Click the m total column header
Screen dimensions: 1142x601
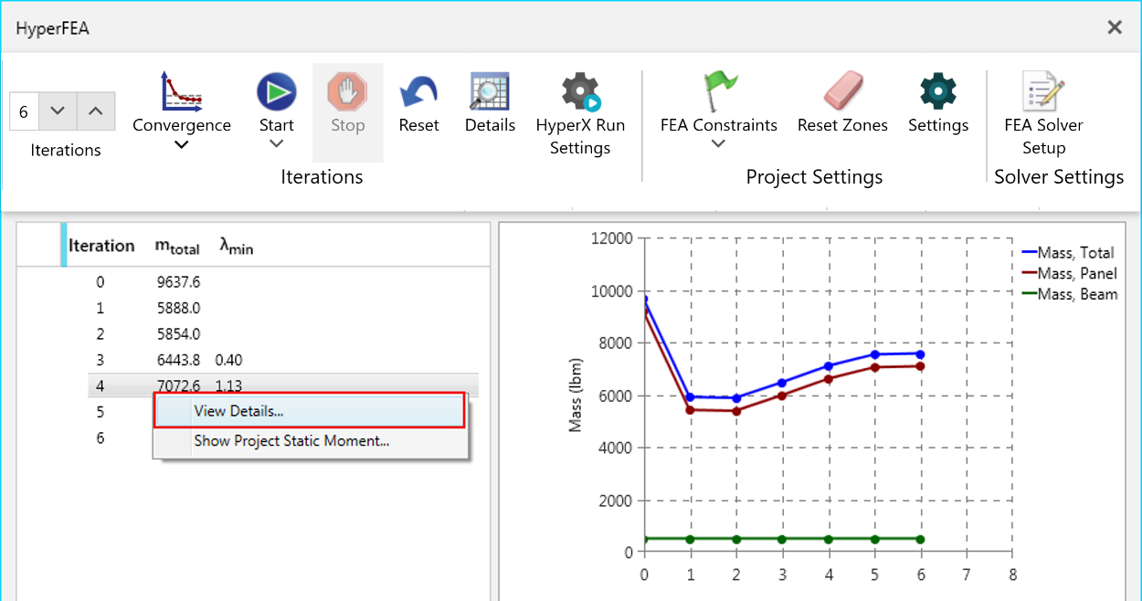[177, 247]
